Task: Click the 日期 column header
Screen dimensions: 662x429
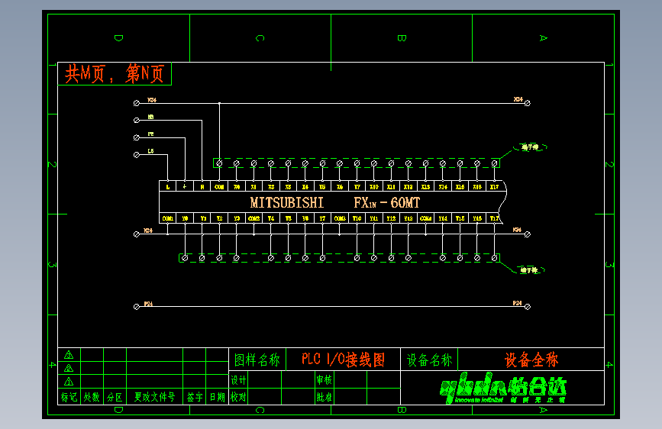Action: [218, 397]
